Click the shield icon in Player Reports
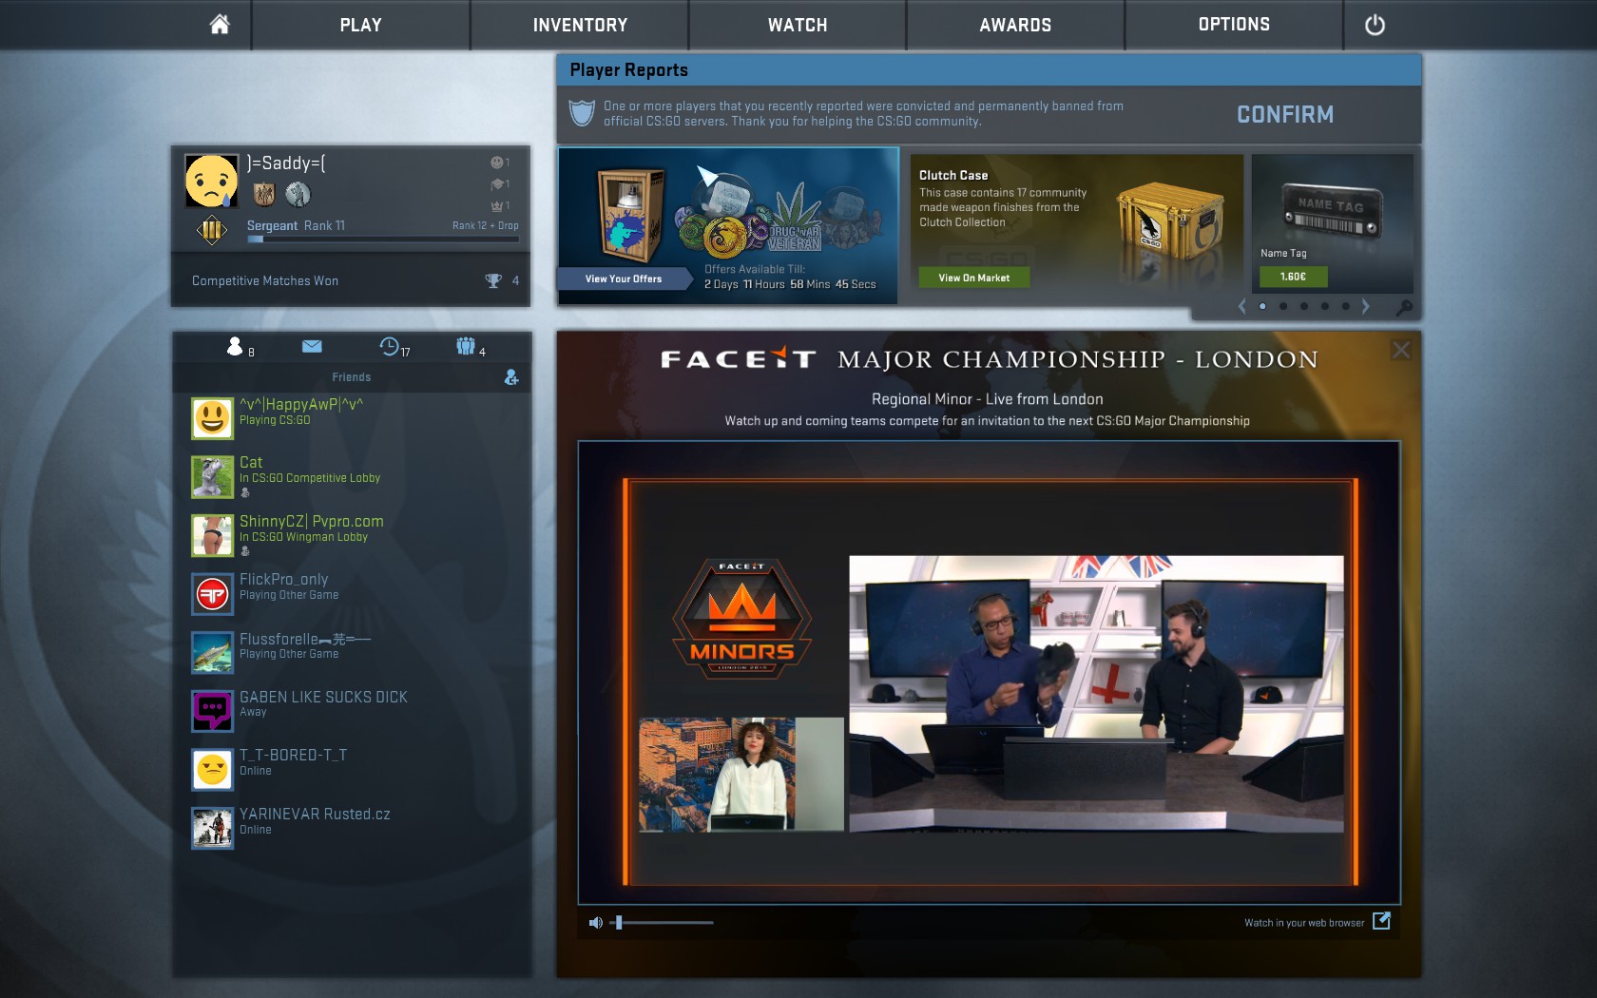The height and width of the screenshot is (998, 1597). pos(582,113)
